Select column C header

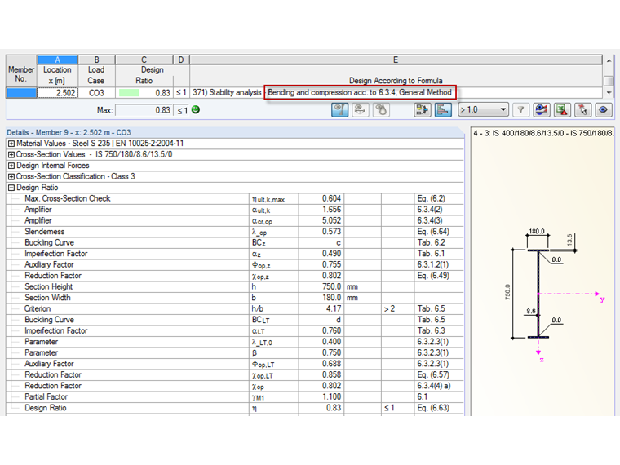(144, 60)
